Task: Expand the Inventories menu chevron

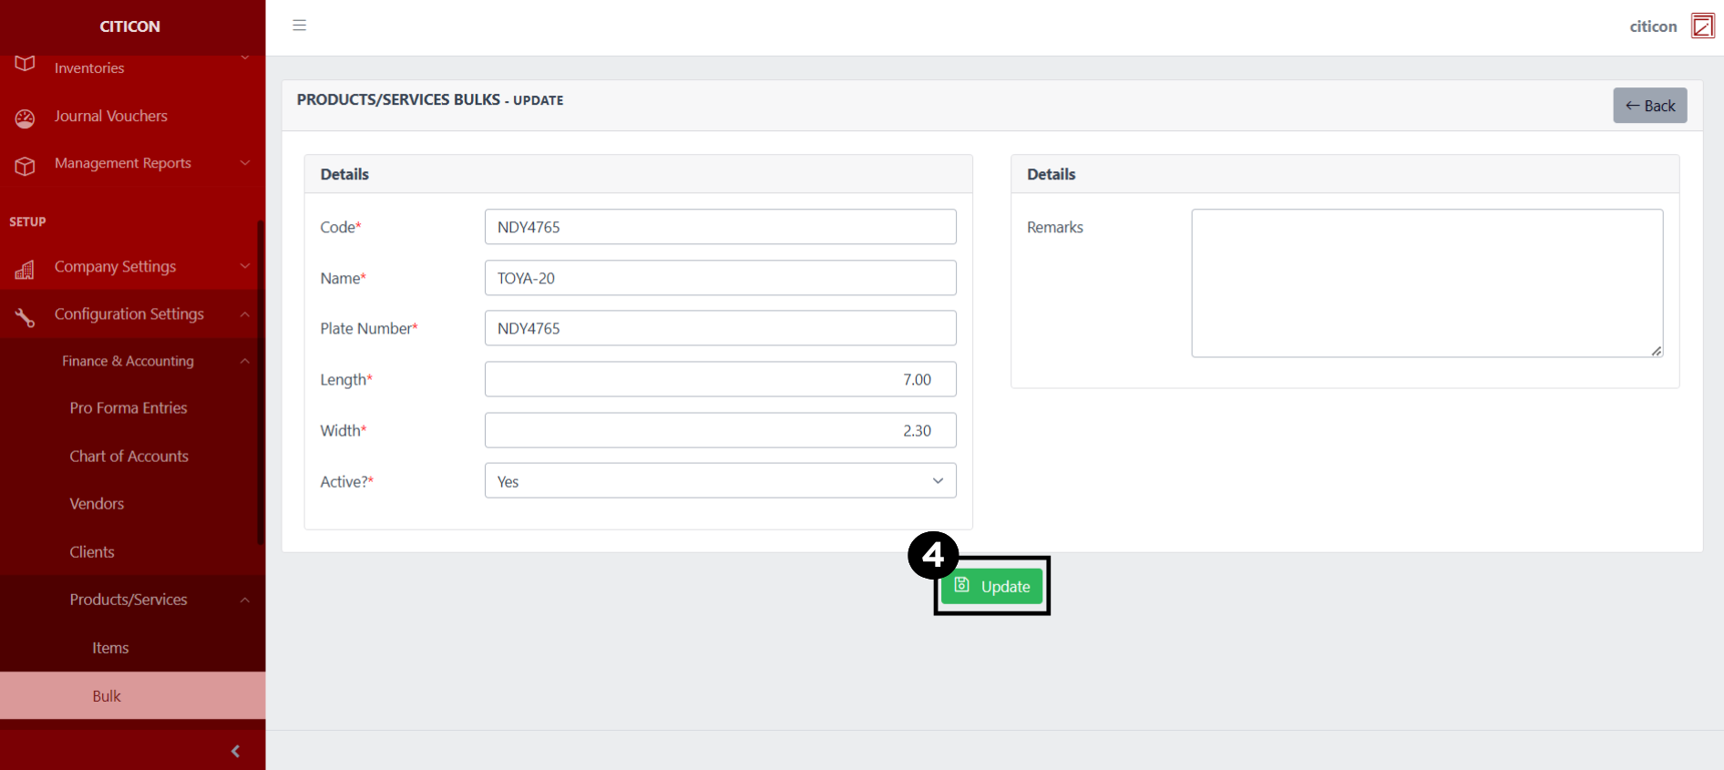Action: click(x=244, y=58)
